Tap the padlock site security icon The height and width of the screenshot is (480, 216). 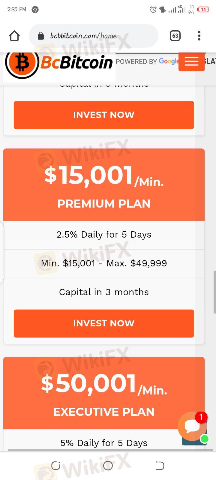[x=41, y=36]
